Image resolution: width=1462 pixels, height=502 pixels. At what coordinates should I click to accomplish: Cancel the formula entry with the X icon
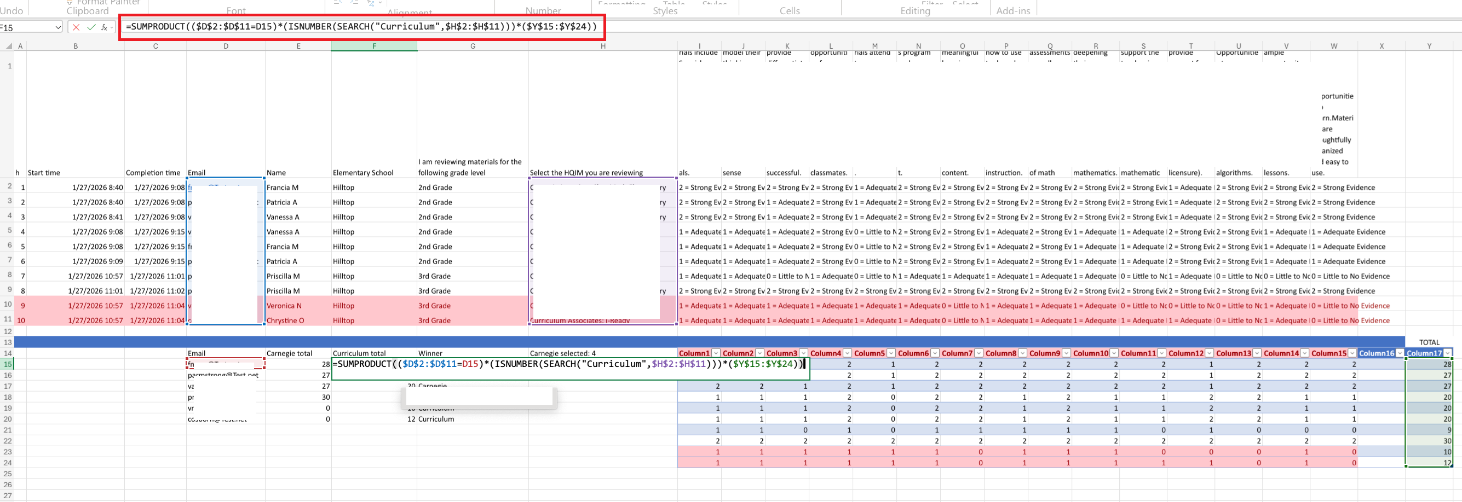coord(76,27)
